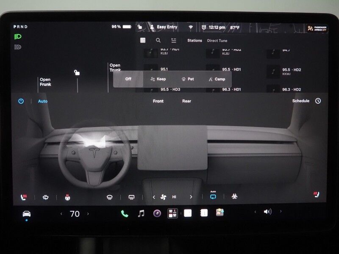Toggle the headlights indicator icon
The width and height of the screenshot is (339, 254).
18,36
